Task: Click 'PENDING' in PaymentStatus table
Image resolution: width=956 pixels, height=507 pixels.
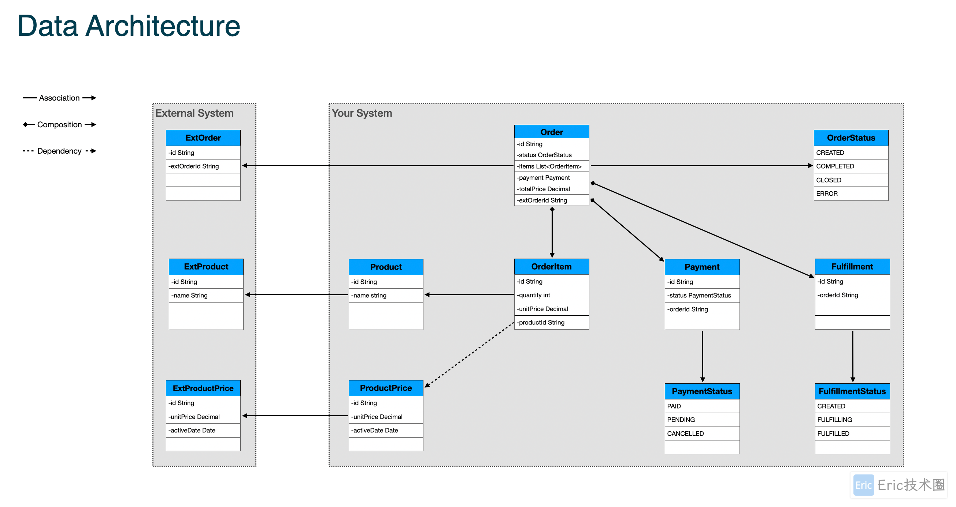Action: pyautogui.click(x=702, y=420)
